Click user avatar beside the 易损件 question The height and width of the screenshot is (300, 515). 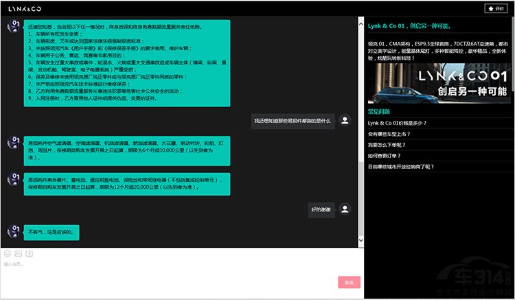tap(345, 121)
